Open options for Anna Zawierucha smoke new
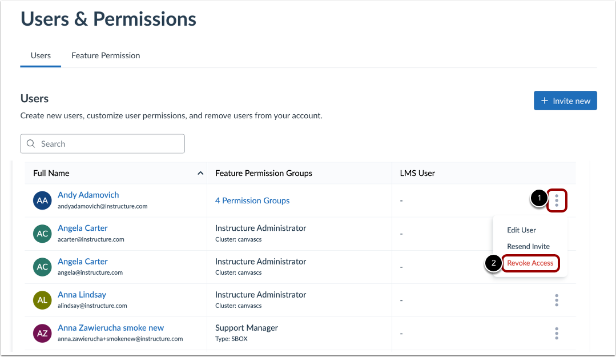 557,333
